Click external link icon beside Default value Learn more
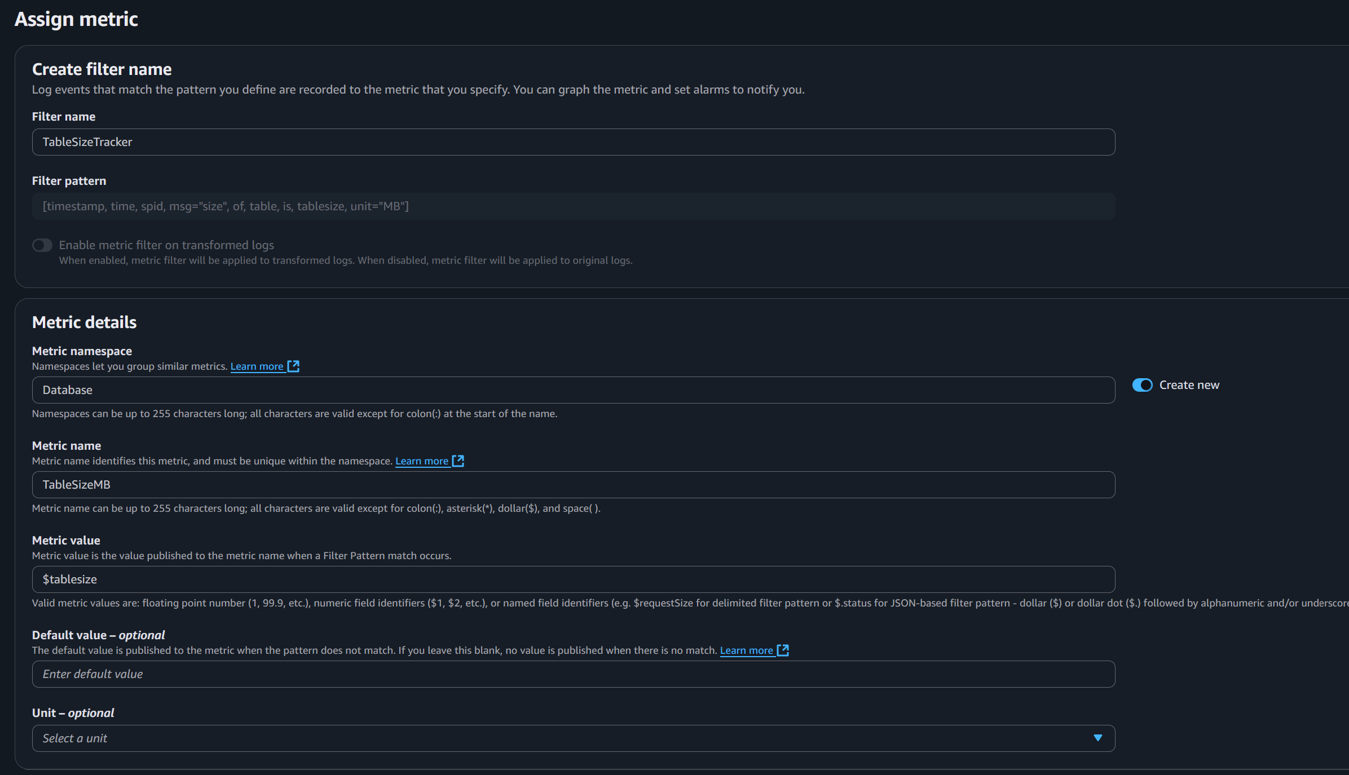 pyautogui.click(x=783, y=650)
